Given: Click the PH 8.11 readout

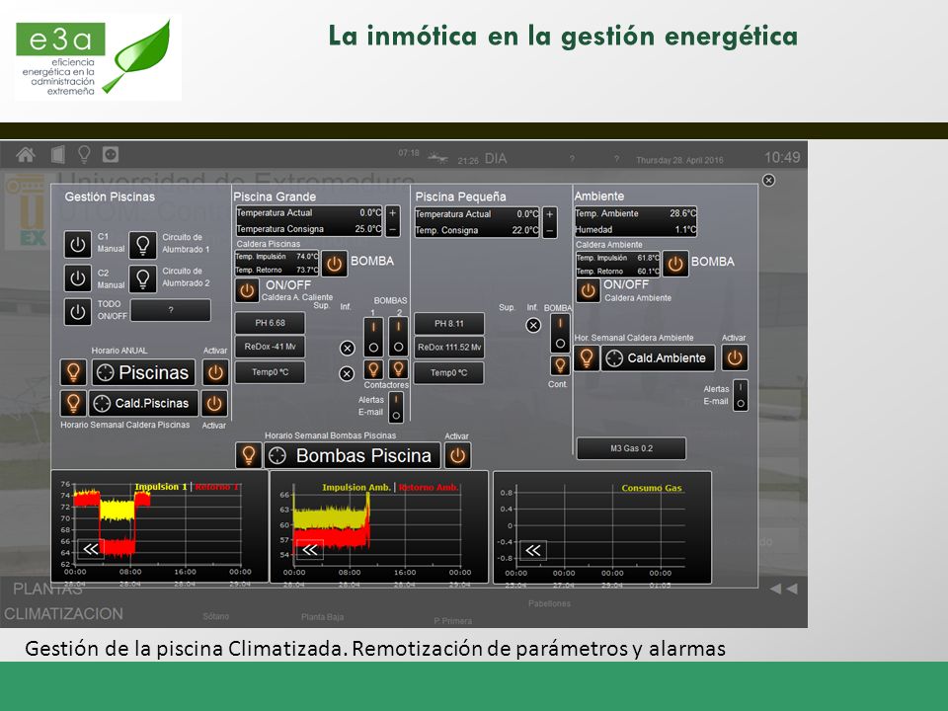Looking at the screenshot, I should click(x=449, y=324).
